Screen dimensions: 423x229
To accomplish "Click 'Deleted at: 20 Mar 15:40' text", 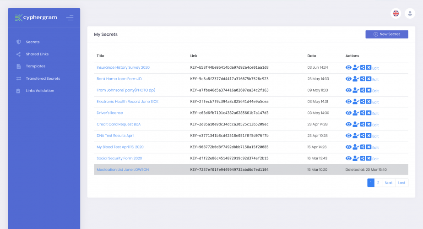I will (x=366, y=169).
